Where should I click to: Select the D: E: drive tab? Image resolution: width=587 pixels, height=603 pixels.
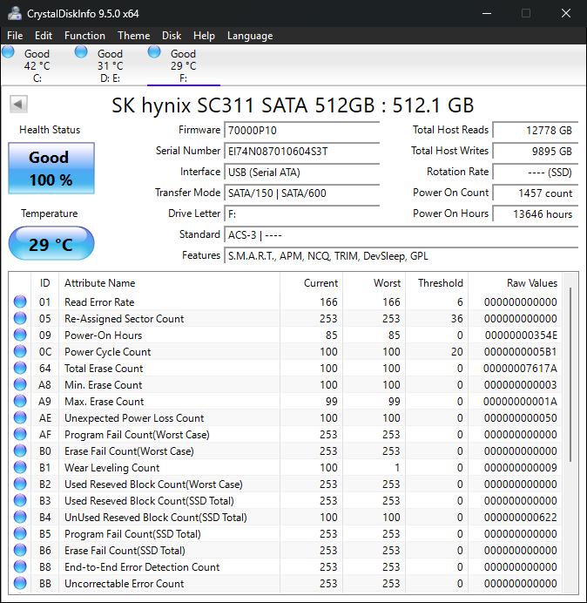coord(110,65)
